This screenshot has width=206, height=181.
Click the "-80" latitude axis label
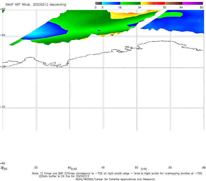click(3, 163)
